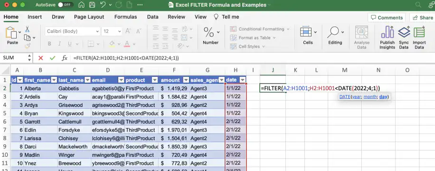The height and width of the screenshot is (171, 435).
Task: Open the undo history dropdown arrow
Action: (111, 5)
